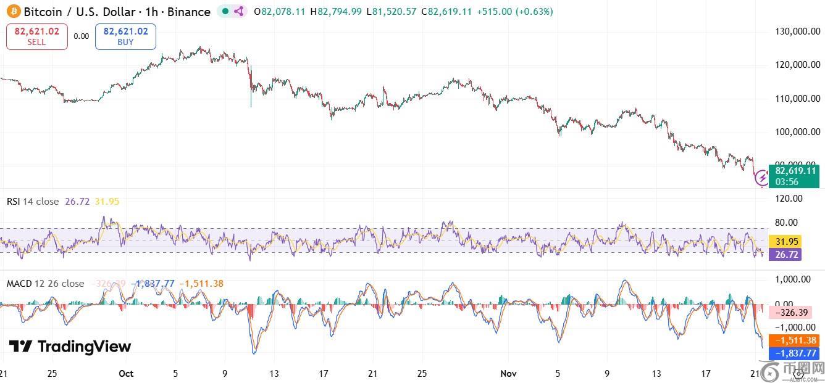Click the TradingView logo
The height and width of the screenshot is (383, 825).
click(x=70, y=347)
